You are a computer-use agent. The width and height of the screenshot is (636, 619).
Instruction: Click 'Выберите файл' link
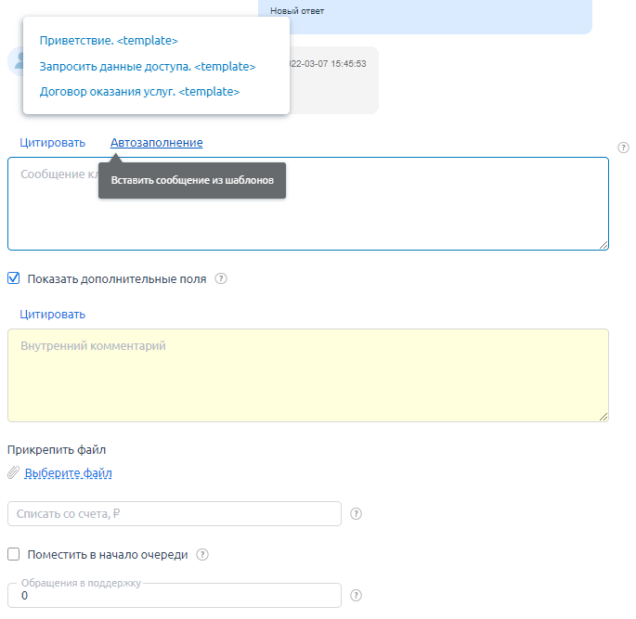point(68,473)
